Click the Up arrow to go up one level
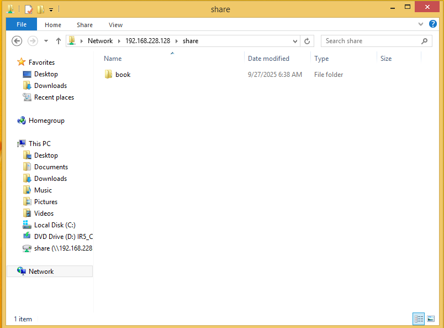 (59, 40)
